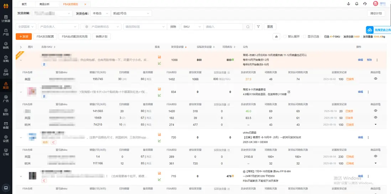Click the funnel filter icon

pyautogui.click(x=259, y=27)
